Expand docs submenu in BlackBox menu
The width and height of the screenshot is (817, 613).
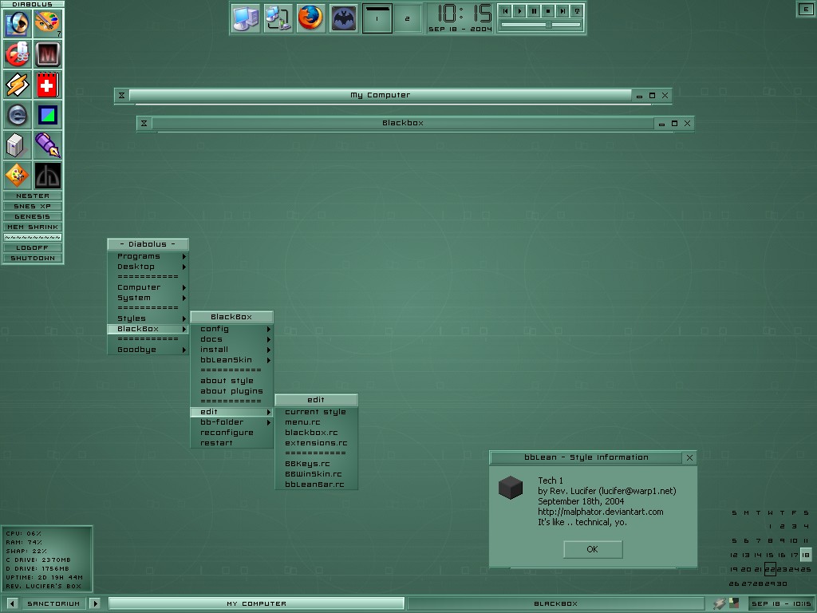pos(232,339)
